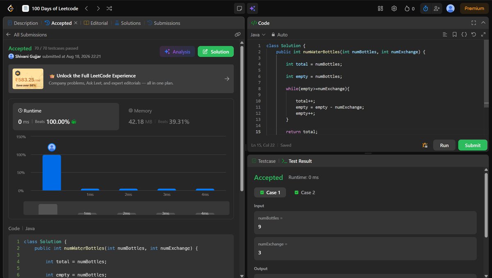Select the Case 2 result
The height and width of the screenshot is (278, 492).
coord(305,192)
